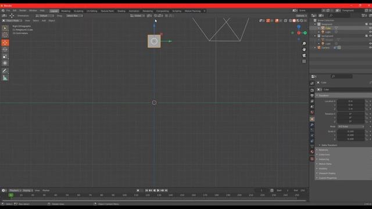Select the Select Box tool in toolbar
This screenshot has width=372, height=209.
pos(5,28)
